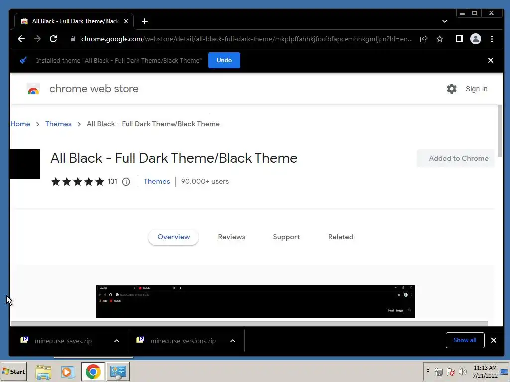This screenshot has width=510, height=382.
Task: Sign in to the Web Store
Action: point(477,89)
